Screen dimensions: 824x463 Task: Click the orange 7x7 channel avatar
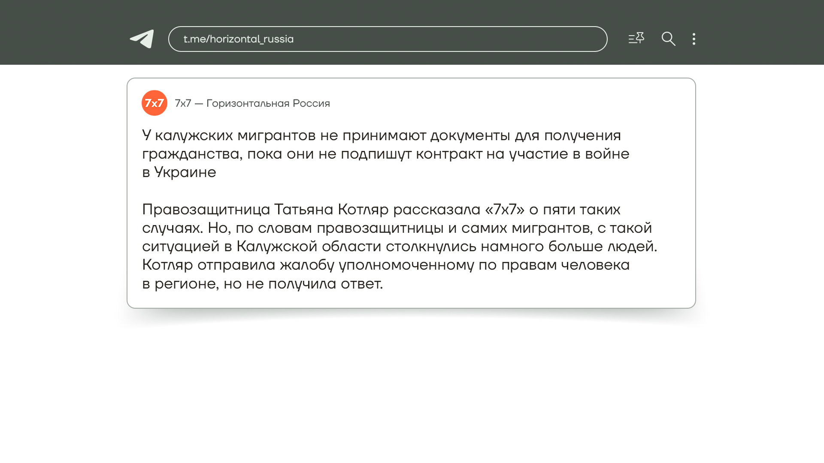(x=154, y=103)
